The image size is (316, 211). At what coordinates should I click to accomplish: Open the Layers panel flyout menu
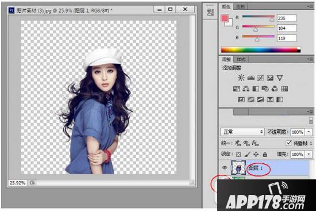(310, 112)
